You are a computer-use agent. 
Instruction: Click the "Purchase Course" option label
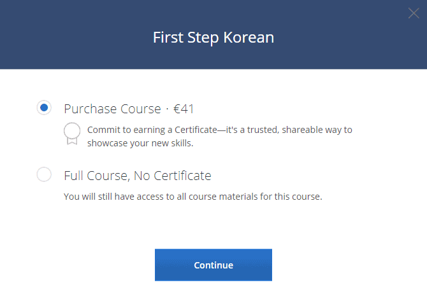pos(112,109)
